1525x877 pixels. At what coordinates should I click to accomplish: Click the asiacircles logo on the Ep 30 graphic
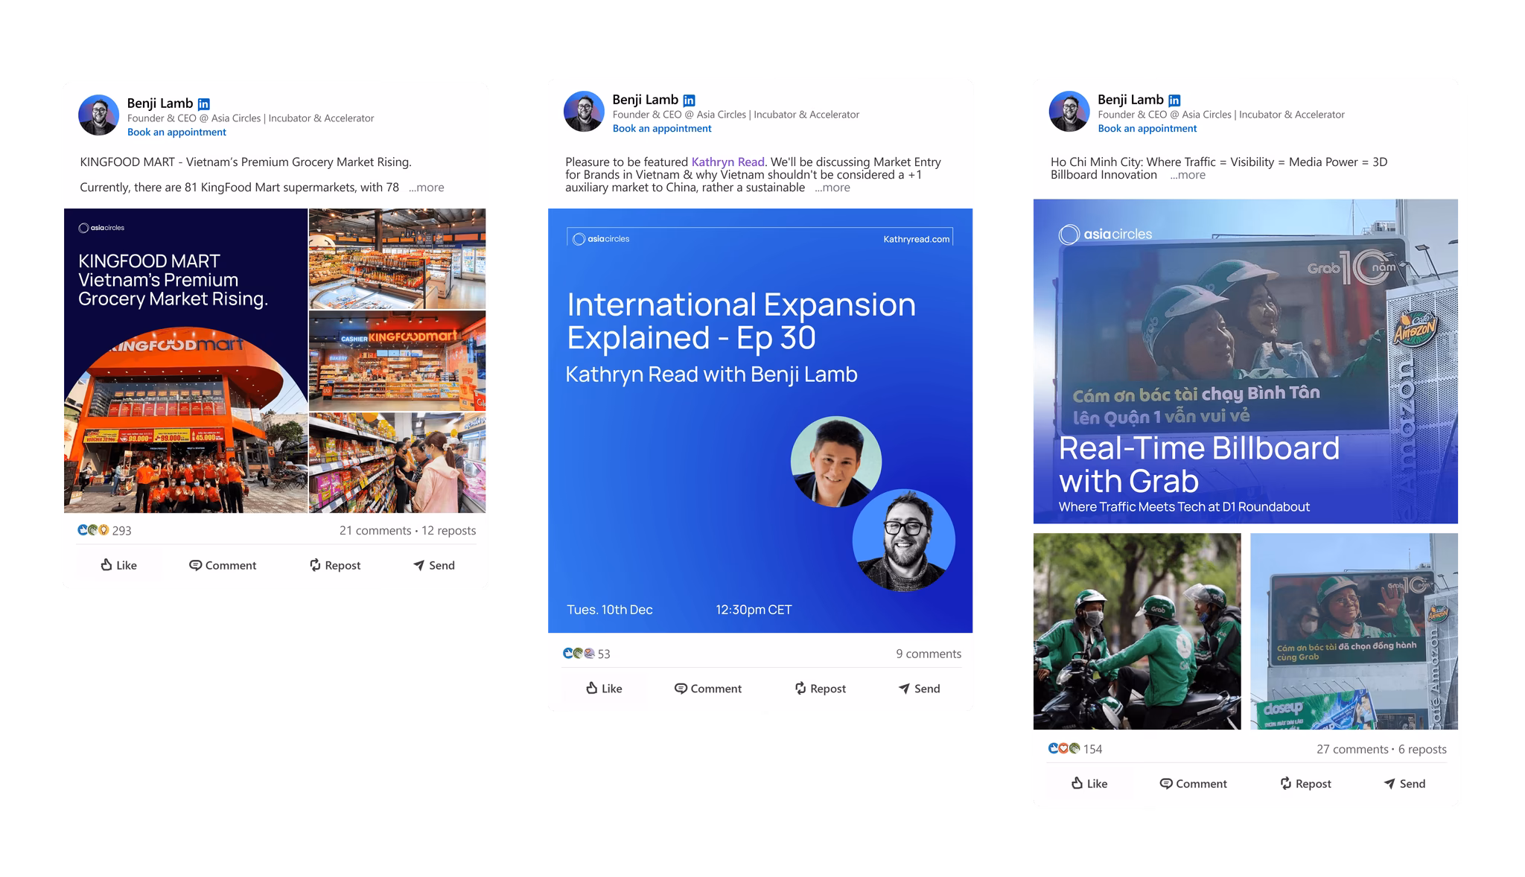[601, 239]
